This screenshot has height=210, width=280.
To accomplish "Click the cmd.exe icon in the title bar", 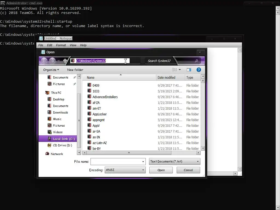I will tap(2, 3).
